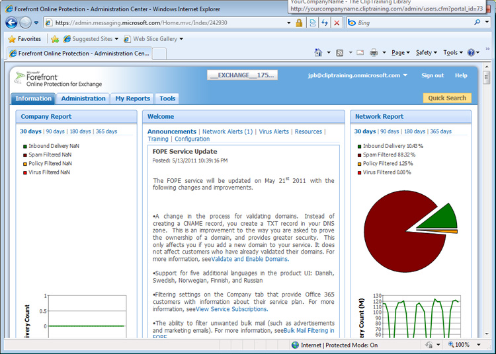Open View Service Subscriptions link

[x=231, y=309]
